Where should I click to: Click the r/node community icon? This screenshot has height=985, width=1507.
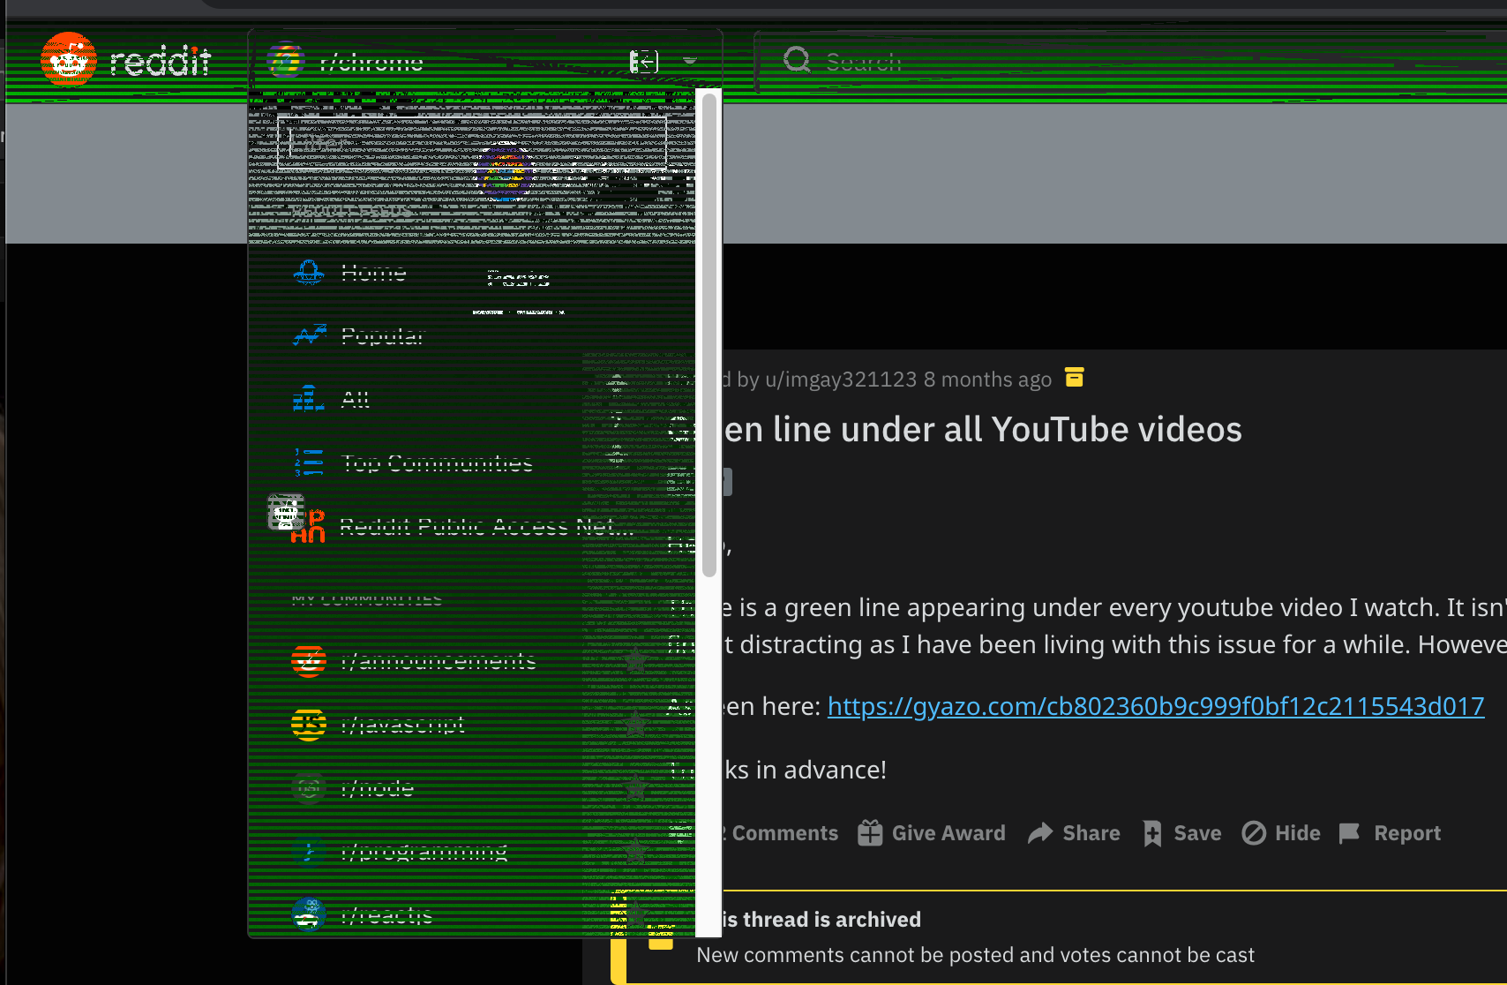[x=309, y=787]
